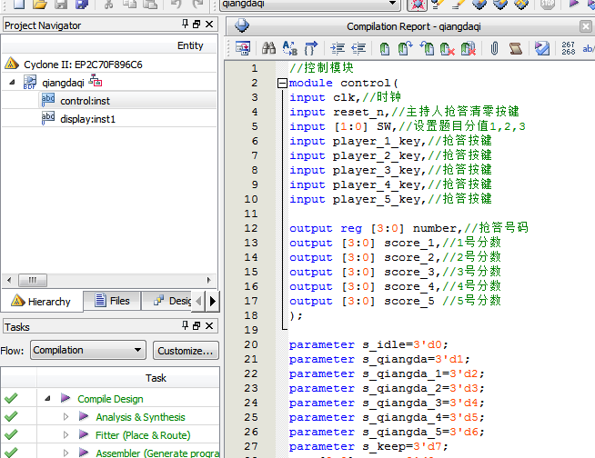Collapse the qiangdaqi hierarchy node
This screenshot has width=595, height=458.
pos(12,83)
